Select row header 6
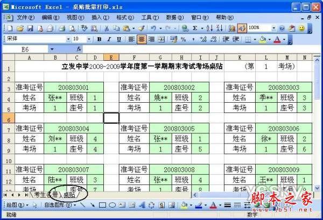Screen dimensions: 323x220 [9, 118]
